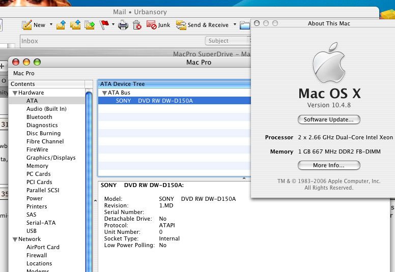Click Software Update in About This Mac
Image resolution: width=395 pixels, height=272 pixels.
(x=329, y=119)
